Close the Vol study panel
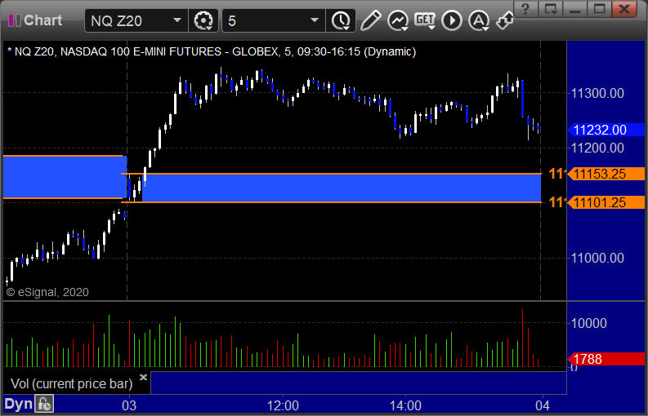 (x=143, y=377)
